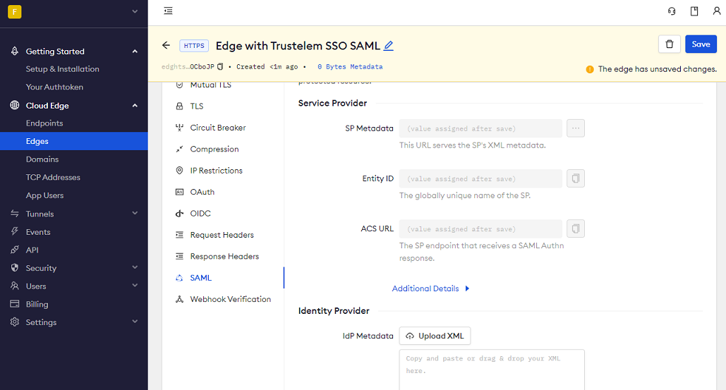
Task: Click the Settings gear icon
Action: (x=15, y=322)
